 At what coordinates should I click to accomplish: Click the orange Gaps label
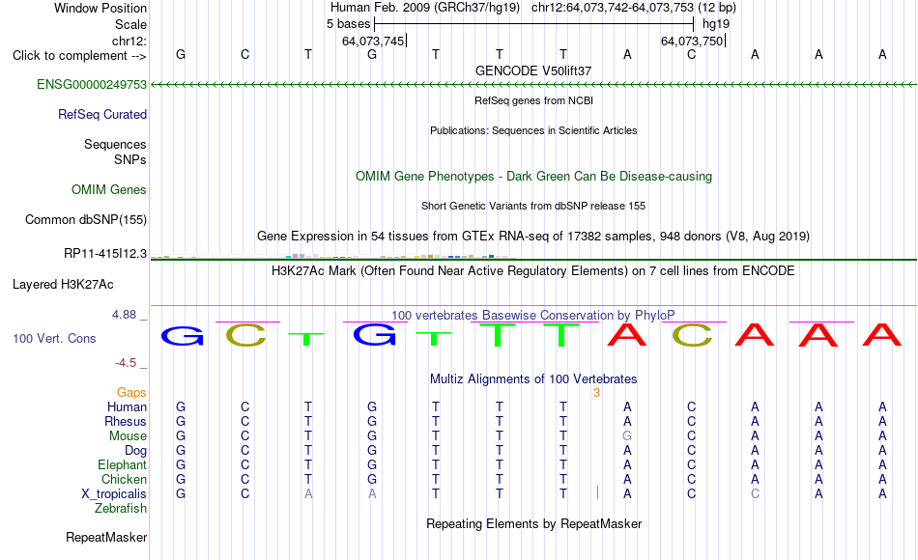click(x=131, y=392)
